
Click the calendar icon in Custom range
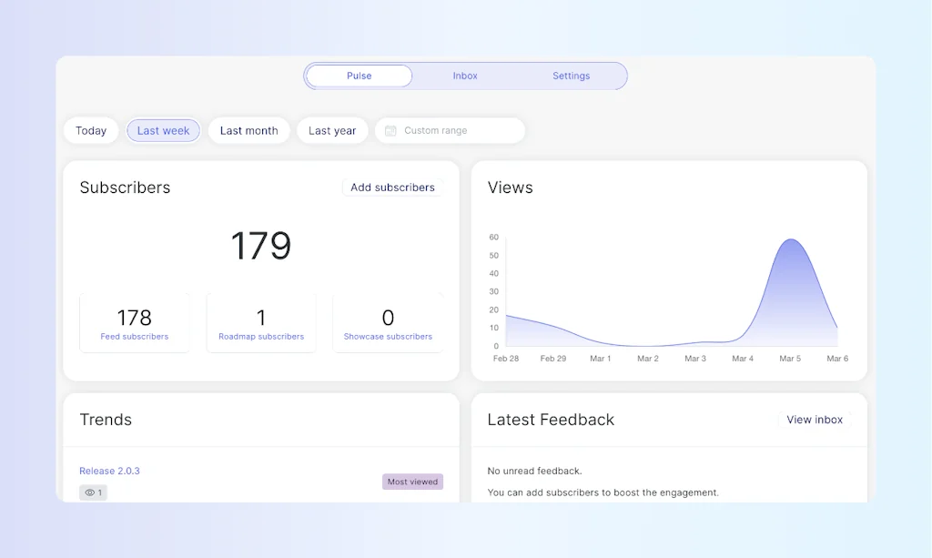[390, 131]
